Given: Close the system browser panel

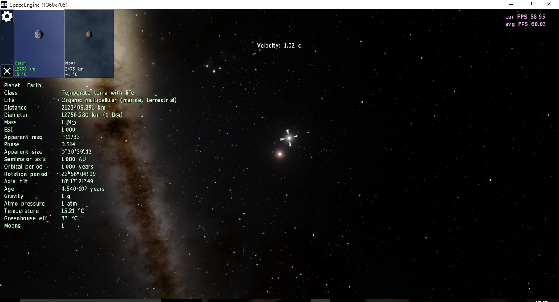Looking at the screenshot, I should click(x=7, y=71).
